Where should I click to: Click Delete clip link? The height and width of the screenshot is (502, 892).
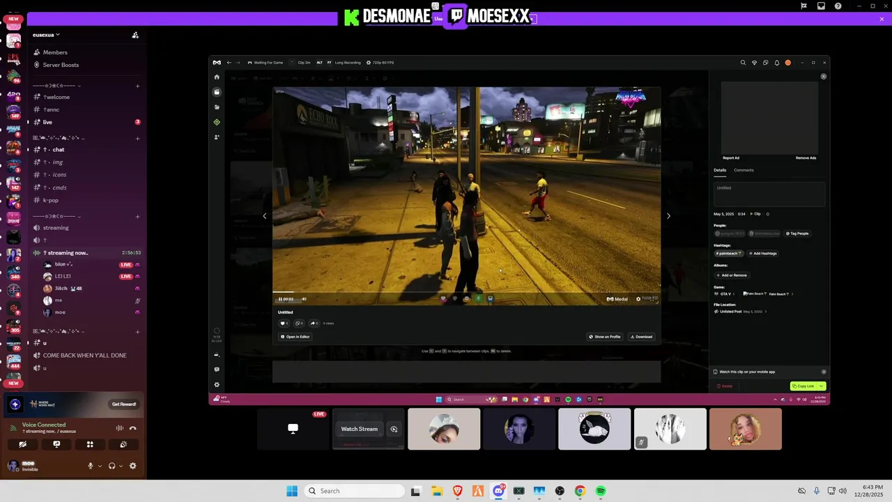pos(725,386)
